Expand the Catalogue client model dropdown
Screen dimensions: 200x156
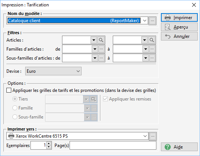pos(145,21)
